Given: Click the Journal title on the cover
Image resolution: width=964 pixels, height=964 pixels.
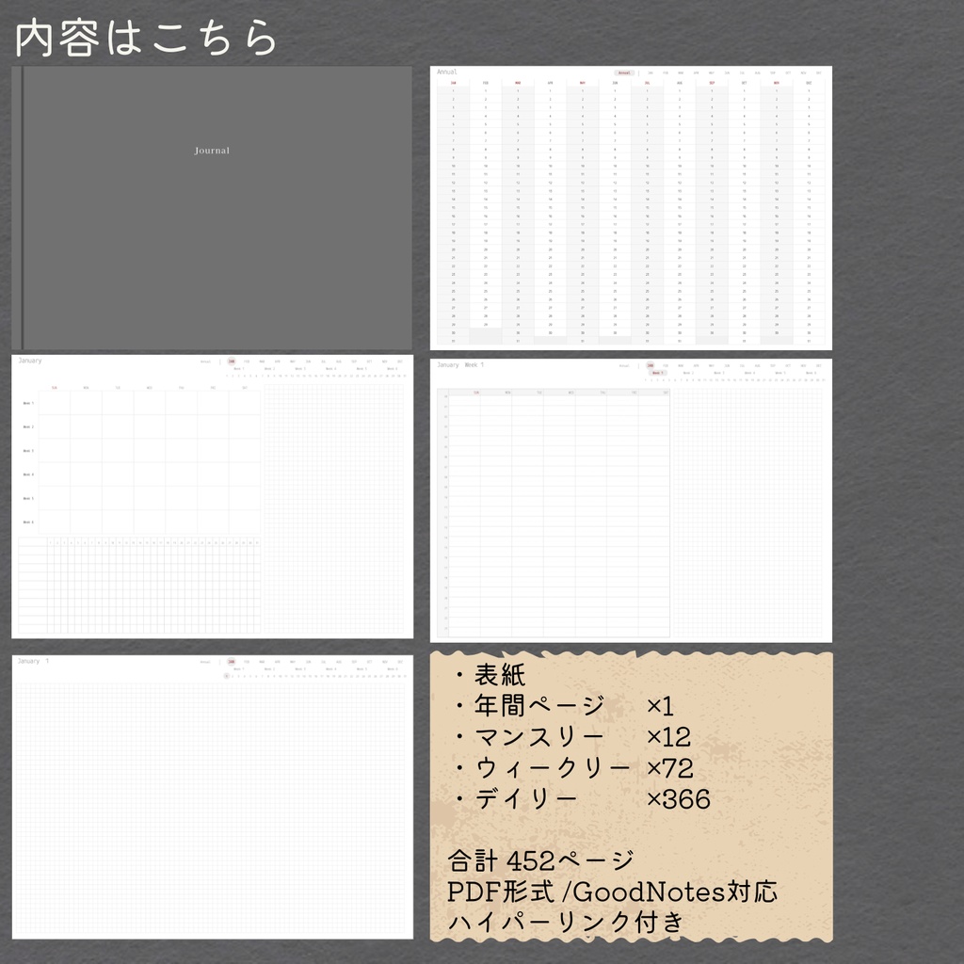Looking at the screenshot, I should click(212, 151).
